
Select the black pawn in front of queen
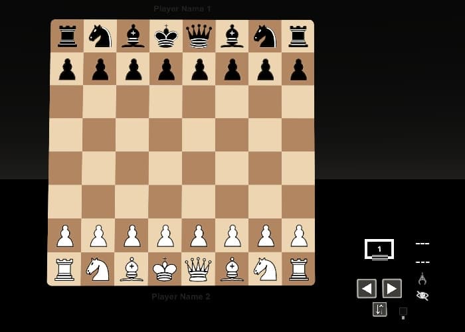pyautogui.click(x=199, y=70)
